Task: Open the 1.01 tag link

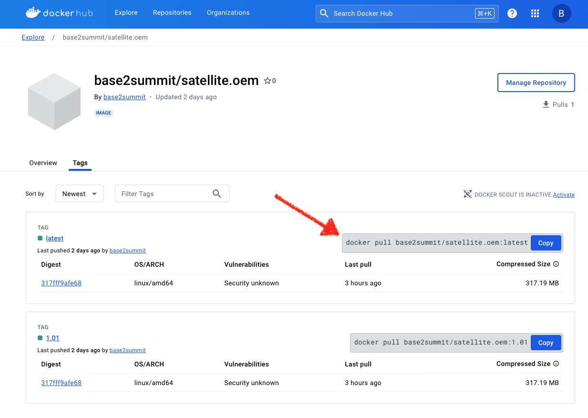Action: click(53, 338)
